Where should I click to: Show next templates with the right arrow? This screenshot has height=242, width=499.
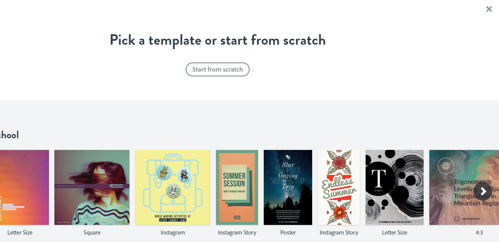[x=483, y=191]
